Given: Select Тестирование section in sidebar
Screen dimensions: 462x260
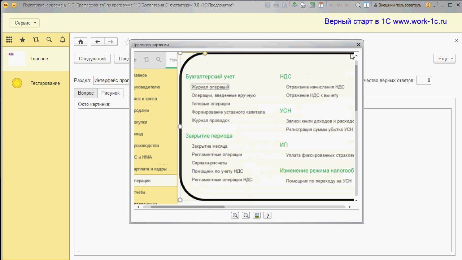Looking at the screenshot, I should pos(36,83).
